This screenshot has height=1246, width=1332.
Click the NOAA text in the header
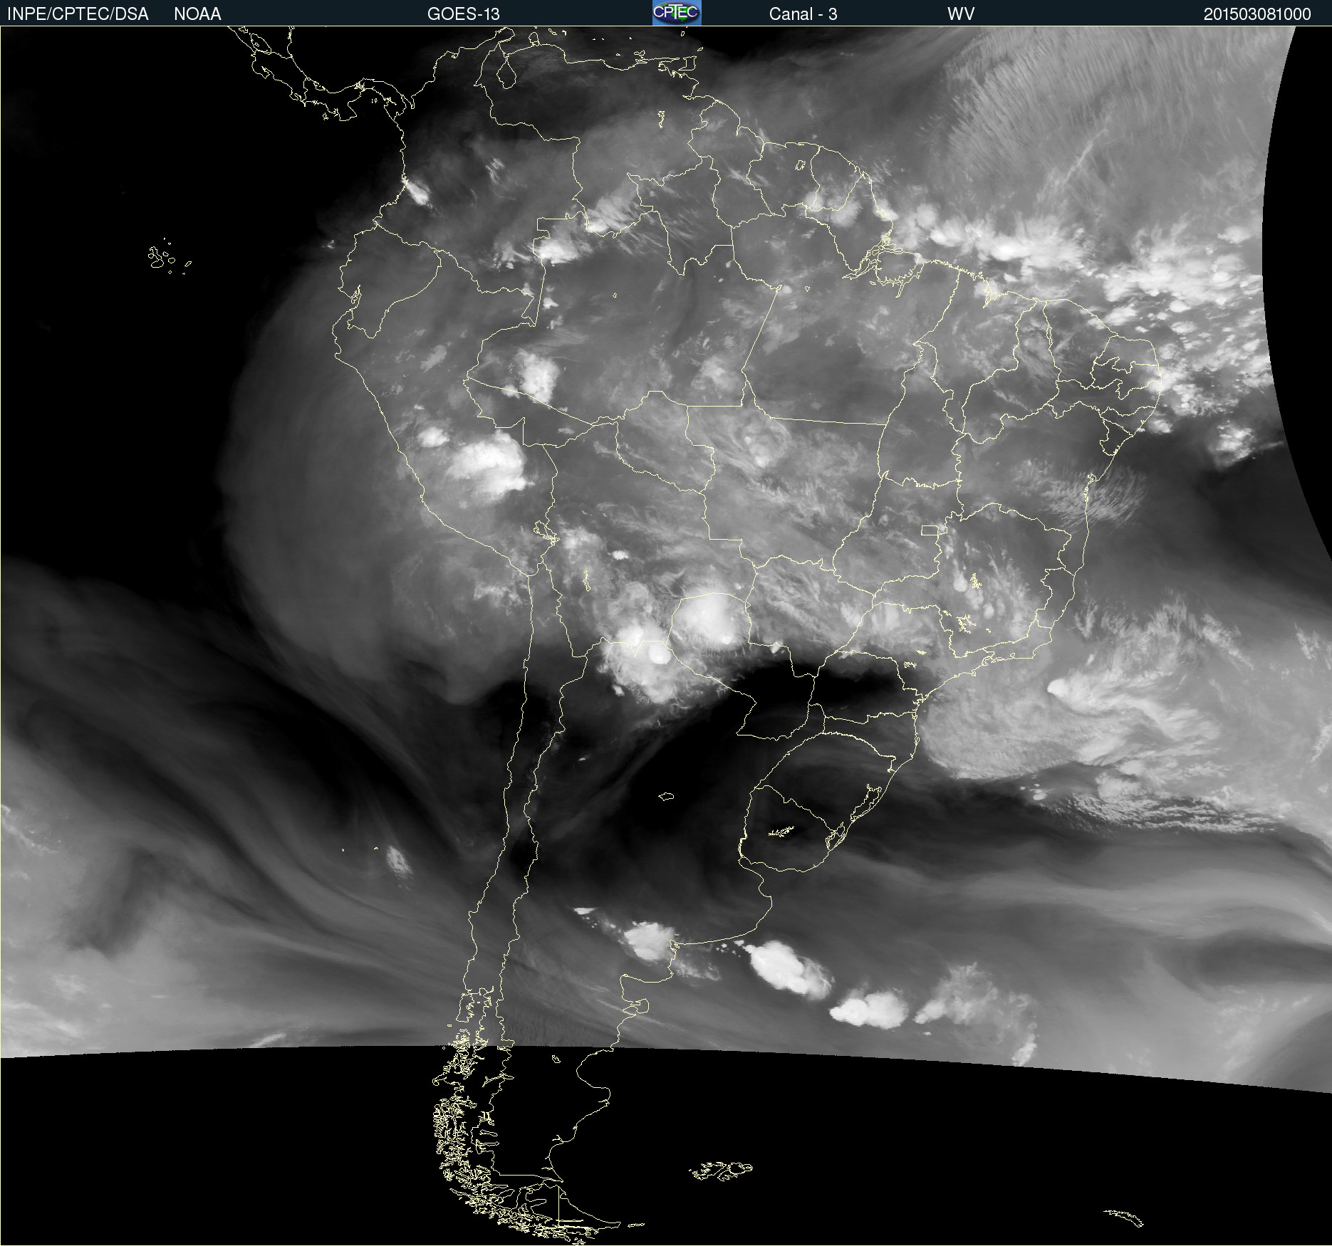click(x=197, y=14)
